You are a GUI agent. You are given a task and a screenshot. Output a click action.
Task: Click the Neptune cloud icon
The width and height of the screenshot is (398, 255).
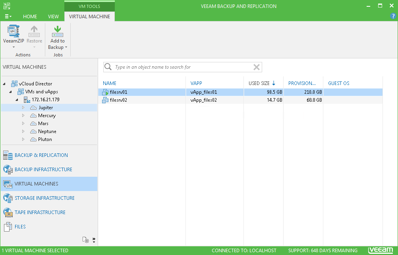pos(33,131)
